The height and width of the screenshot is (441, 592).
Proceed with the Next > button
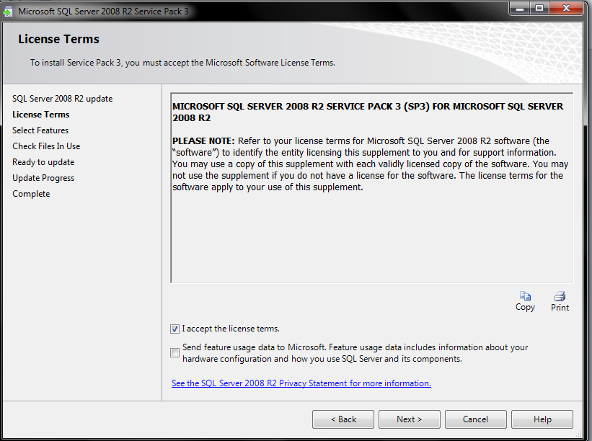click(x=410, y=419)
